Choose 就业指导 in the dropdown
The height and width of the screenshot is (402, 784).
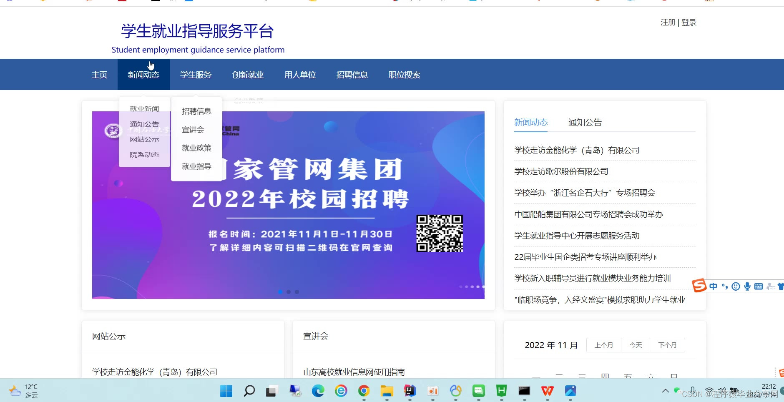coord(196,166)
